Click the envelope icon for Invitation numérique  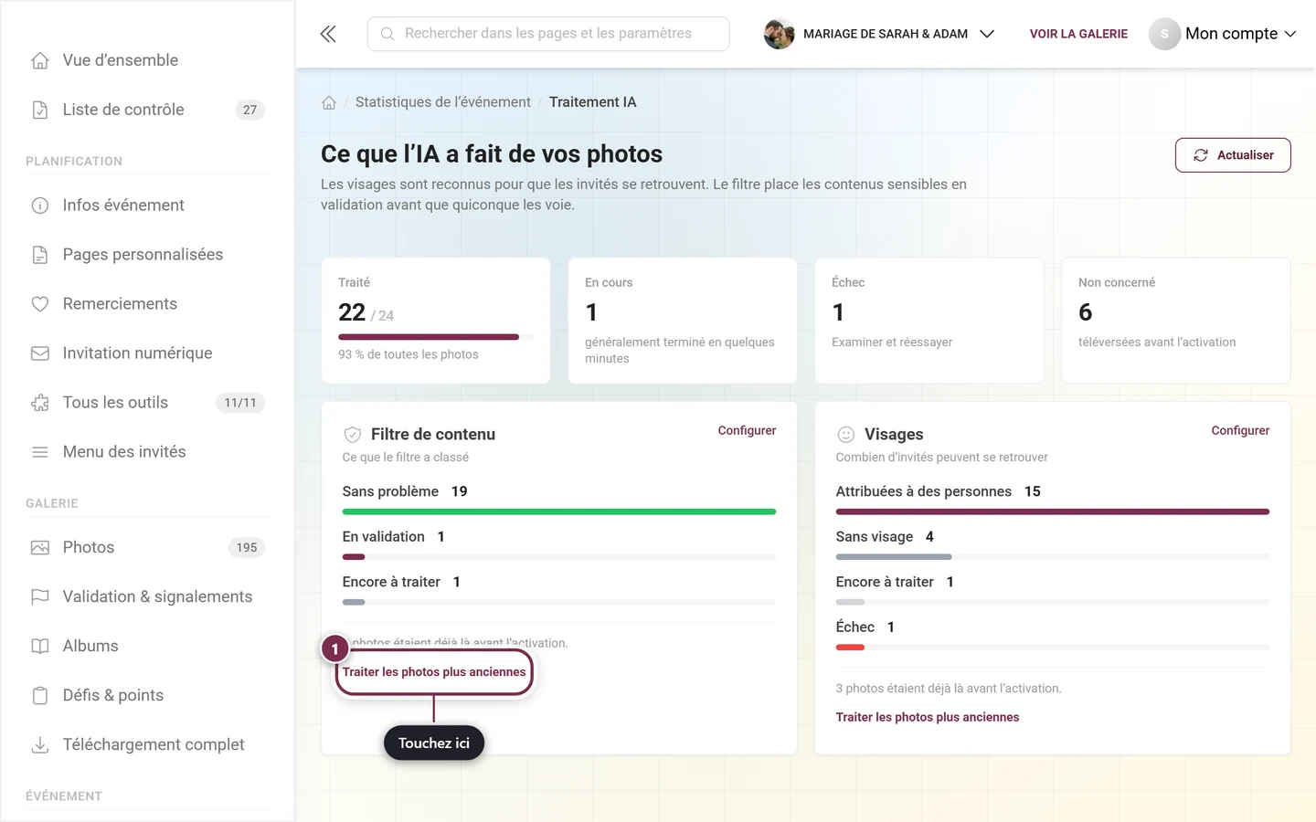40,353
